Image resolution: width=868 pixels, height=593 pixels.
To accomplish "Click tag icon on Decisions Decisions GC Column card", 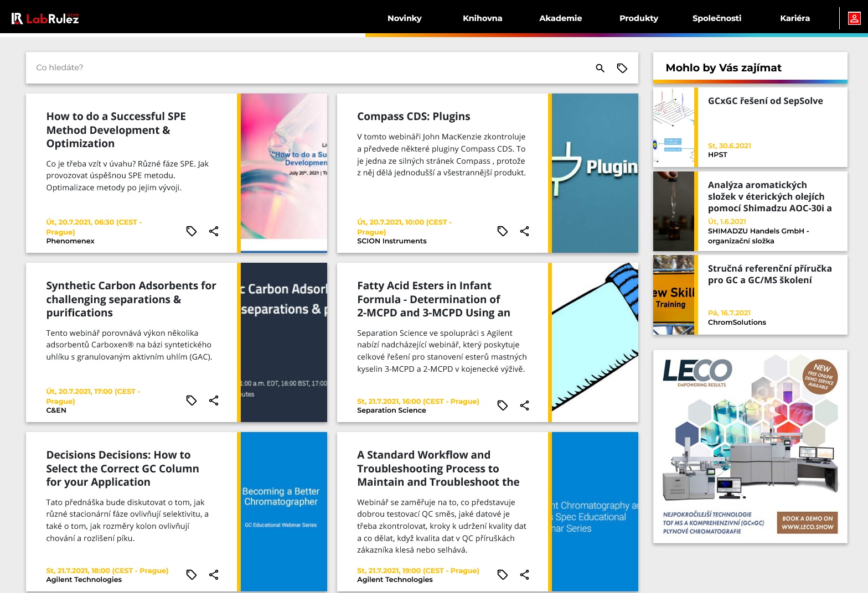I will click(x=192, y=575).
